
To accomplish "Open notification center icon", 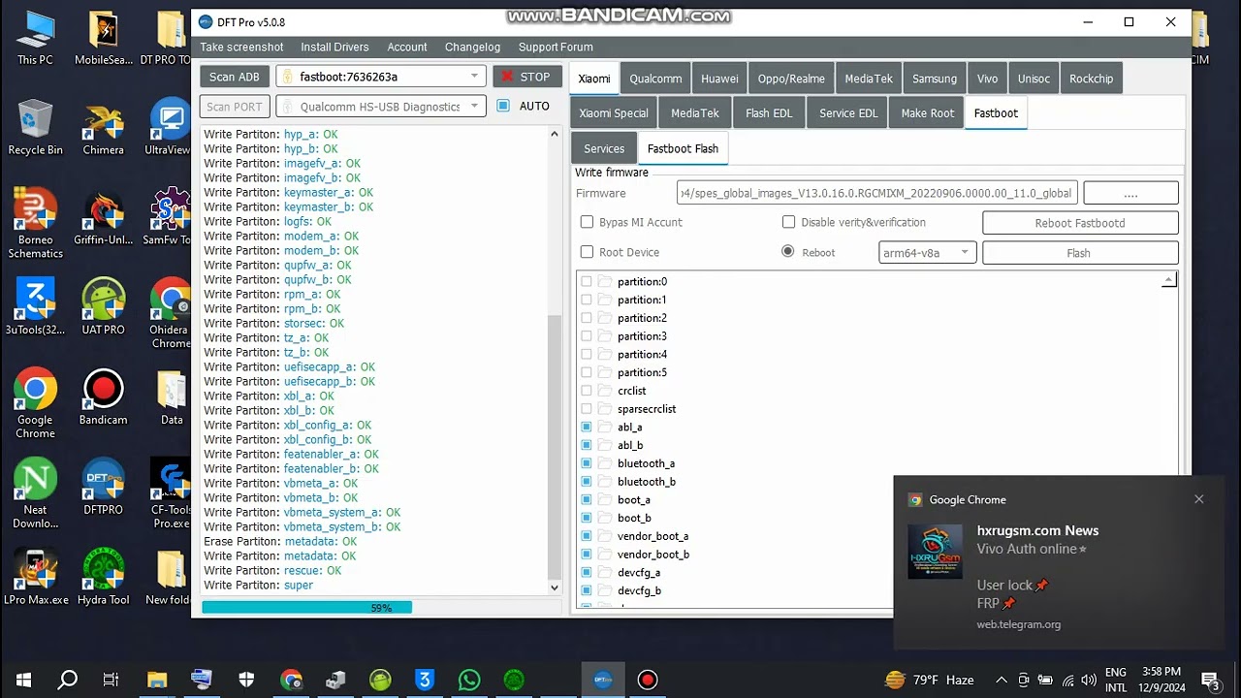I will (1210, 680).
